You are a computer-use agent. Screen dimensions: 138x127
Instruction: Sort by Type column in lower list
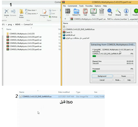pyautogui.click(x=78, y=92)
